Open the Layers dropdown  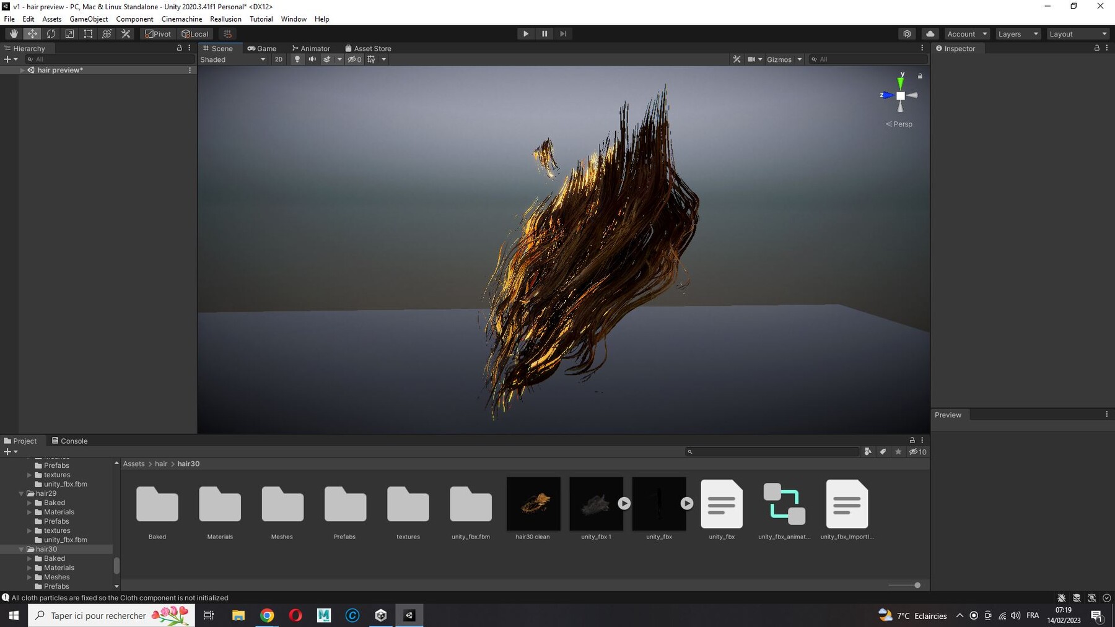click(x=1017, y=34)
